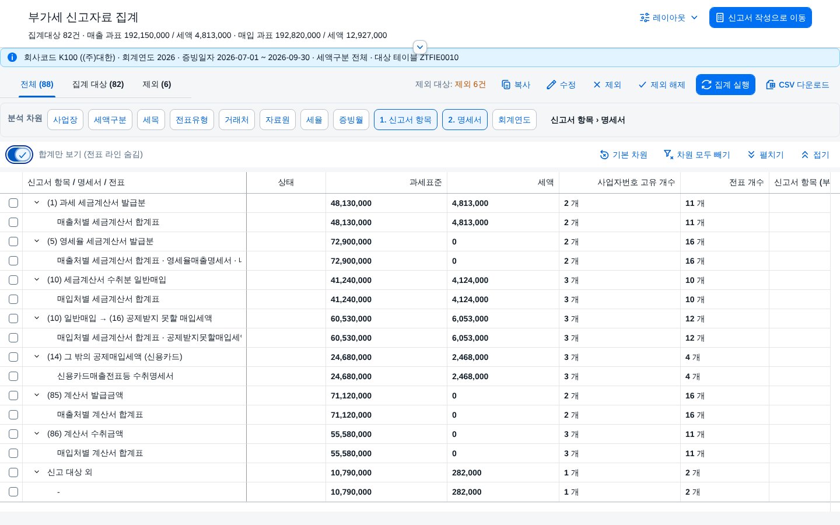The height and width of the screenshot is (525, 840).
Task: Download data via CSV 다운로드
Action: [797, 85]
